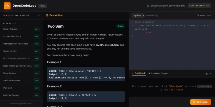
Task: Click empty line 4 in code editor
Action: point(172,36)
